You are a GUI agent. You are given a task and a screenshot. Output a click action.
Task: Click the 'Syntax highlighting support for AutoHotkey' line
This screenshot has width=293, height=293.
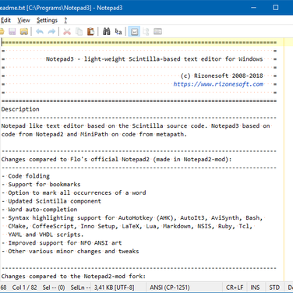tap(132, 218)
